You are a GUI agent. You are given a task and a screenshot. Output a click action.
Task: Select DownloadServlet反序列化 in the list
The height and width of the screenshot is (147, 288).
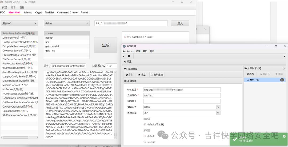(x=19, y=51)
